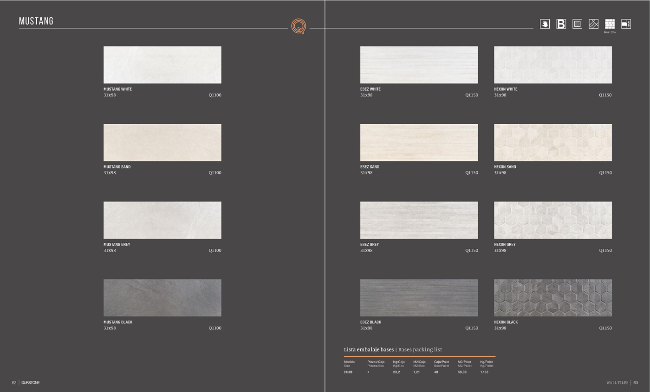Image resolution: width=650 pixels, height=392 pixels.
Task: Click the 'EBEZ BLACK' label
Action: [370, 322]
